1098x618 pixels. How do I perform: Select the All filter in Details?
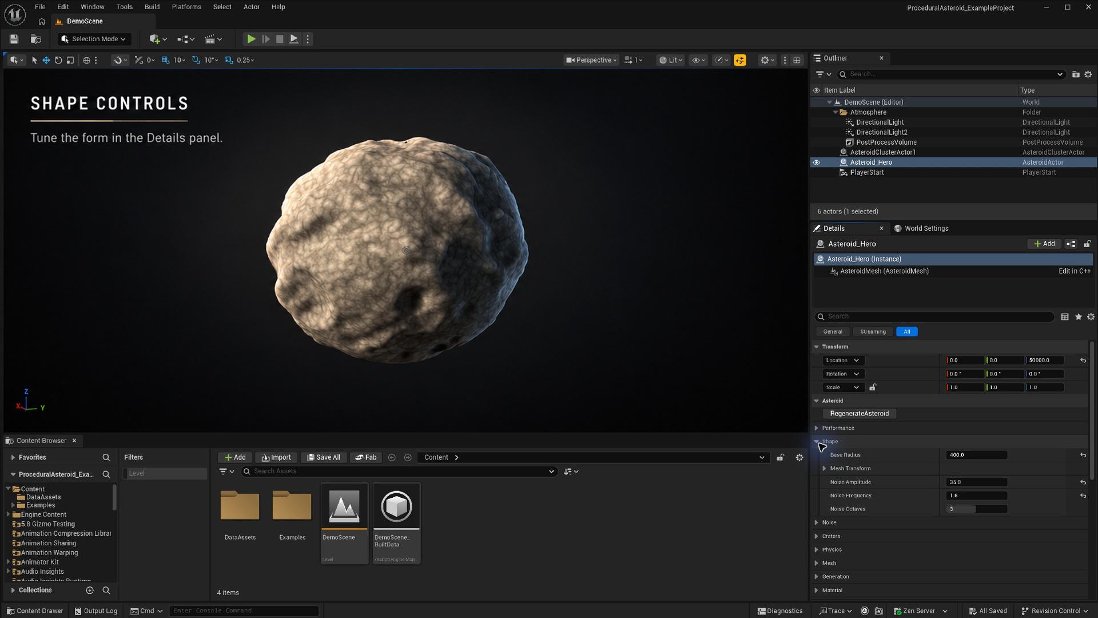pos(906,331)
